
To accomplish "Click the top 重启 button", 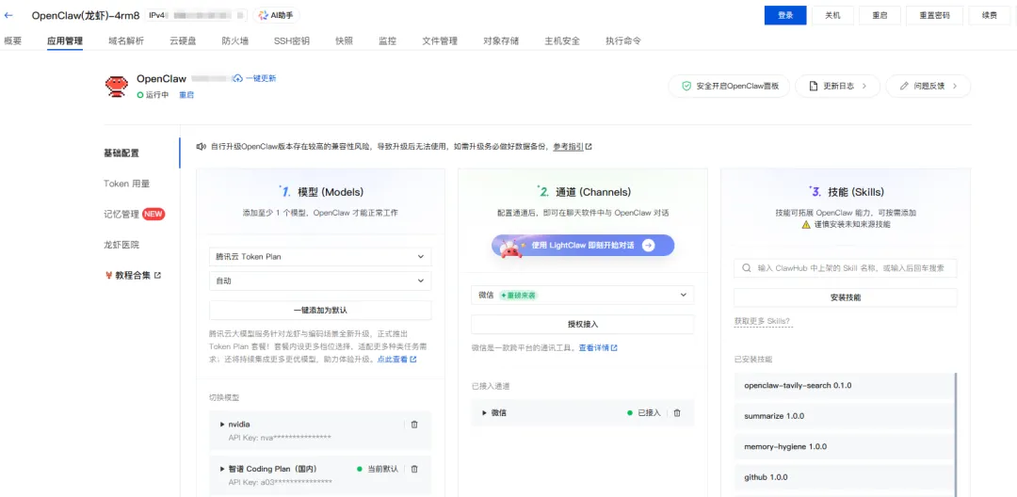I will click(880, 15).
